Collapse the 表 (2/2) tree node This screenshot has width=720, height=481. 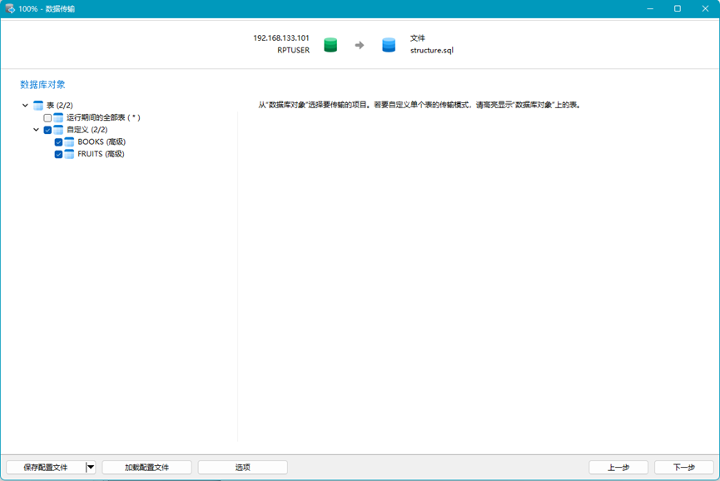point(25,106)
